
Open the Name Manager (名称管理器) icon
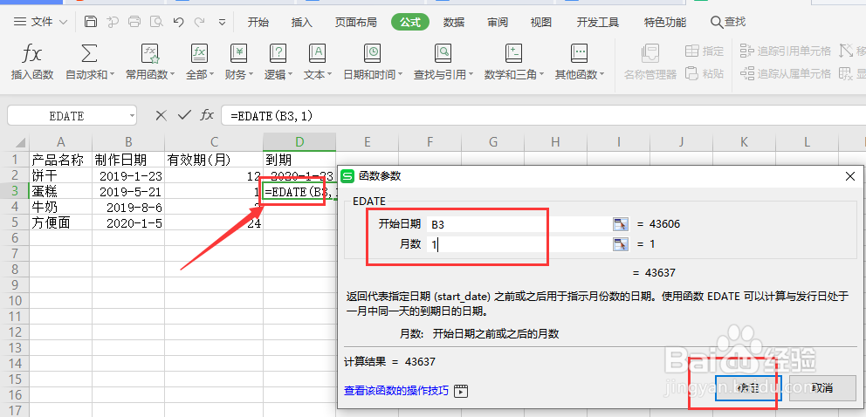(650, 53)
